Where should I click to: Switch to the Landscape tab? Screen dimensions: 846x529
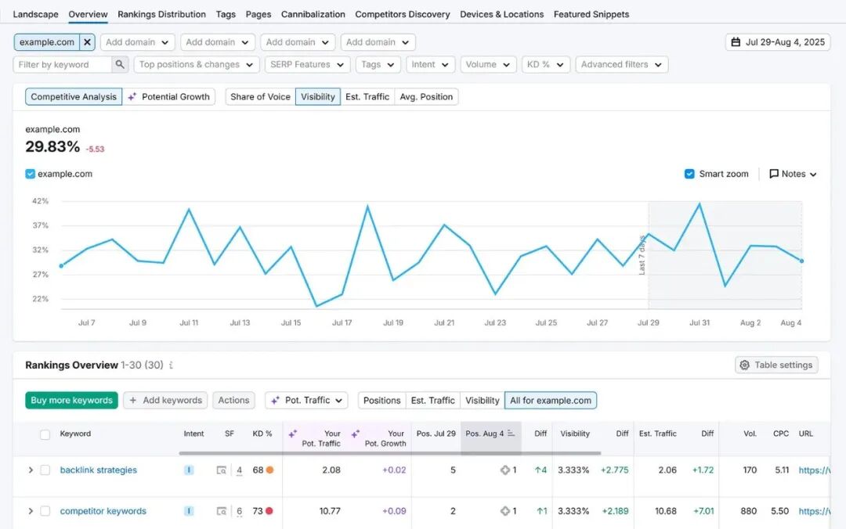35,15
